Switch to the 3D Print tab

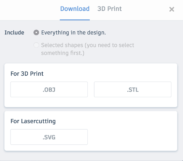pos(110,9)
